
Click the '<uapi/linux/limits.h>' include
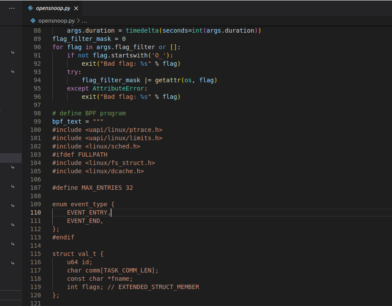pos(124,138)
